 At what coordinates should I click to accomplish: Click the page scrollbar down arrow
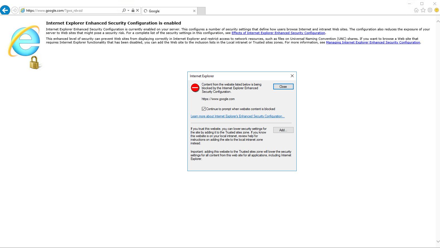pyautogui.click(x=438, y=242)
